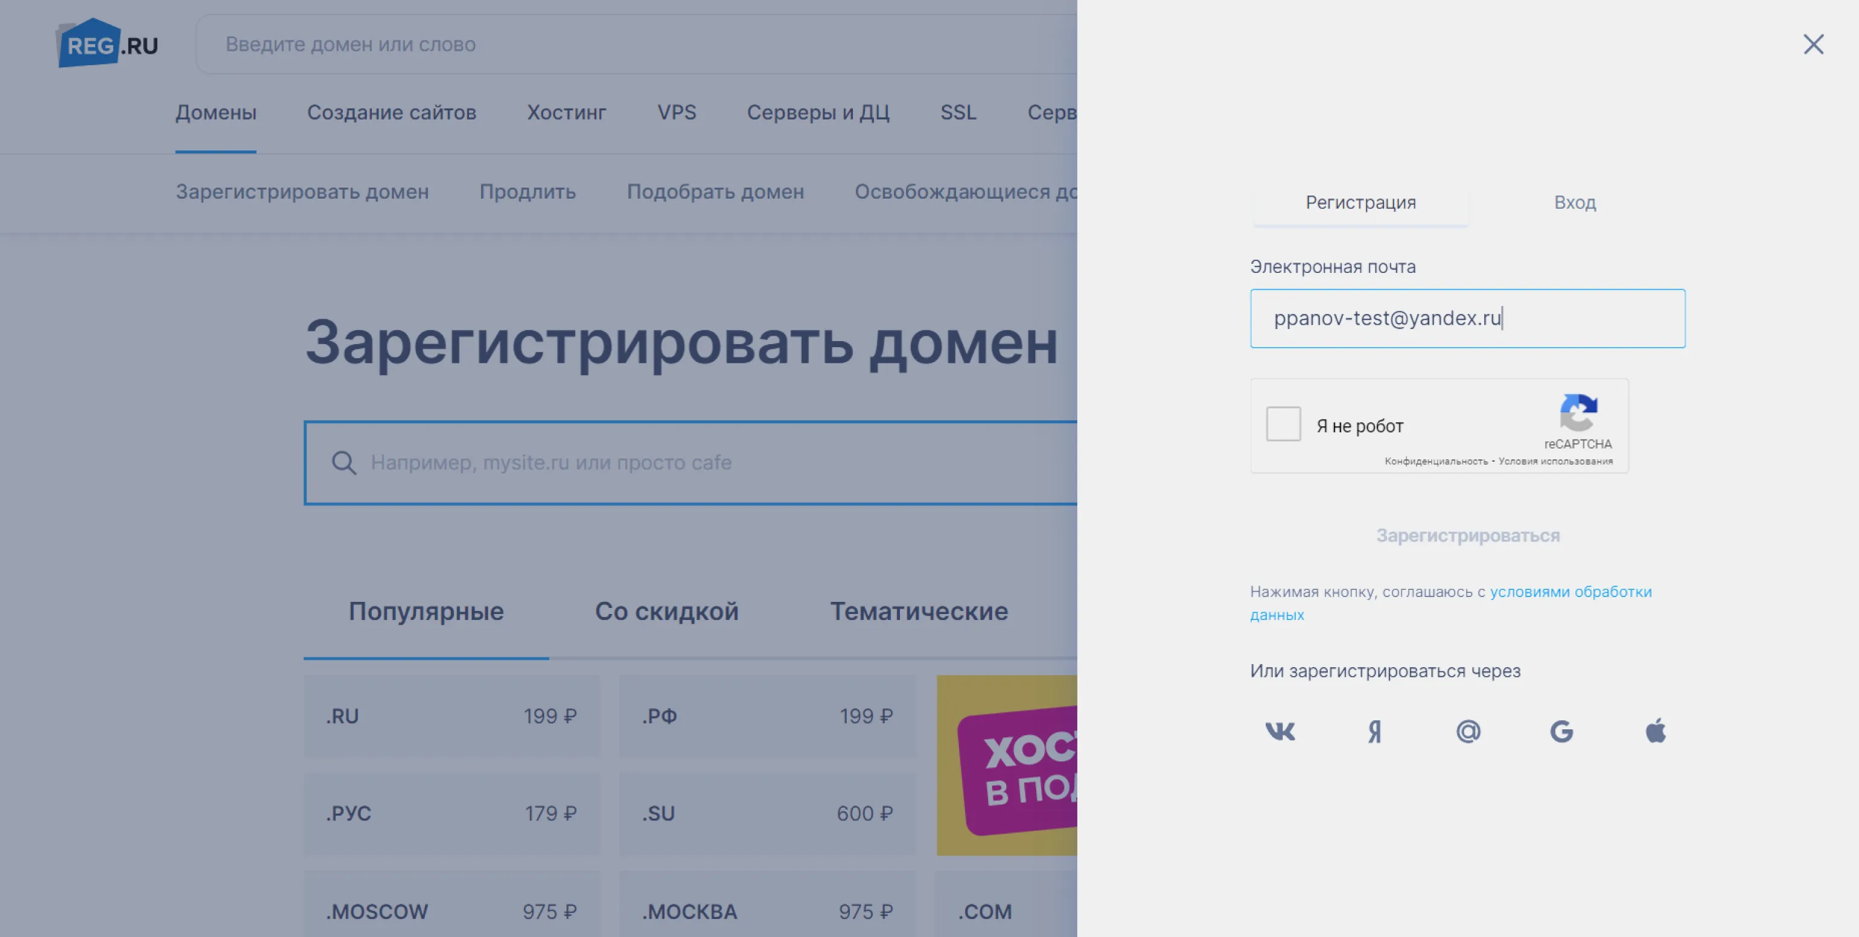The image size is (1859, 937).
Task: Click the reCAPTCHA logo icon
Action: 1578,412
